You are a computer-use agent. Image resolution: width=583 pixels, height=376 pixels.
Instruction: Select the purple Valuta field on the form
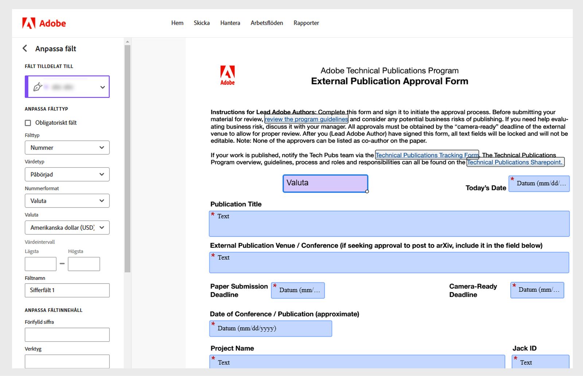(325, 183)
